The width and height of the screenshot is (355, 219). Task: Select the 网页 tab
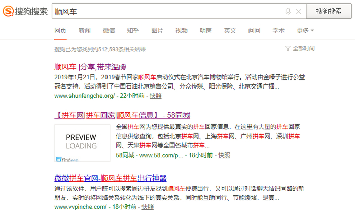[60, 30]
